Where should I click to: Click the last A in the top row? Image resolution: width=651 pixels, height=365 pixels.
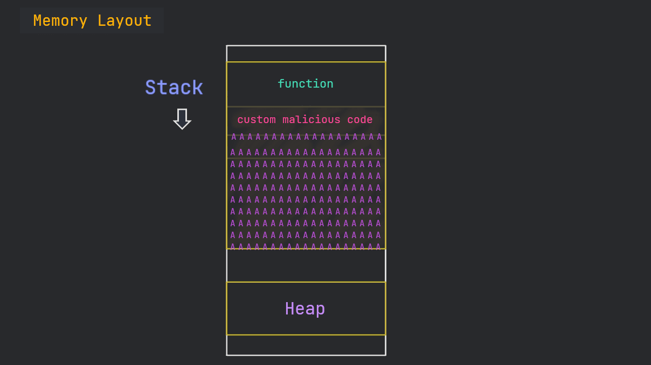tap(379, 137)
